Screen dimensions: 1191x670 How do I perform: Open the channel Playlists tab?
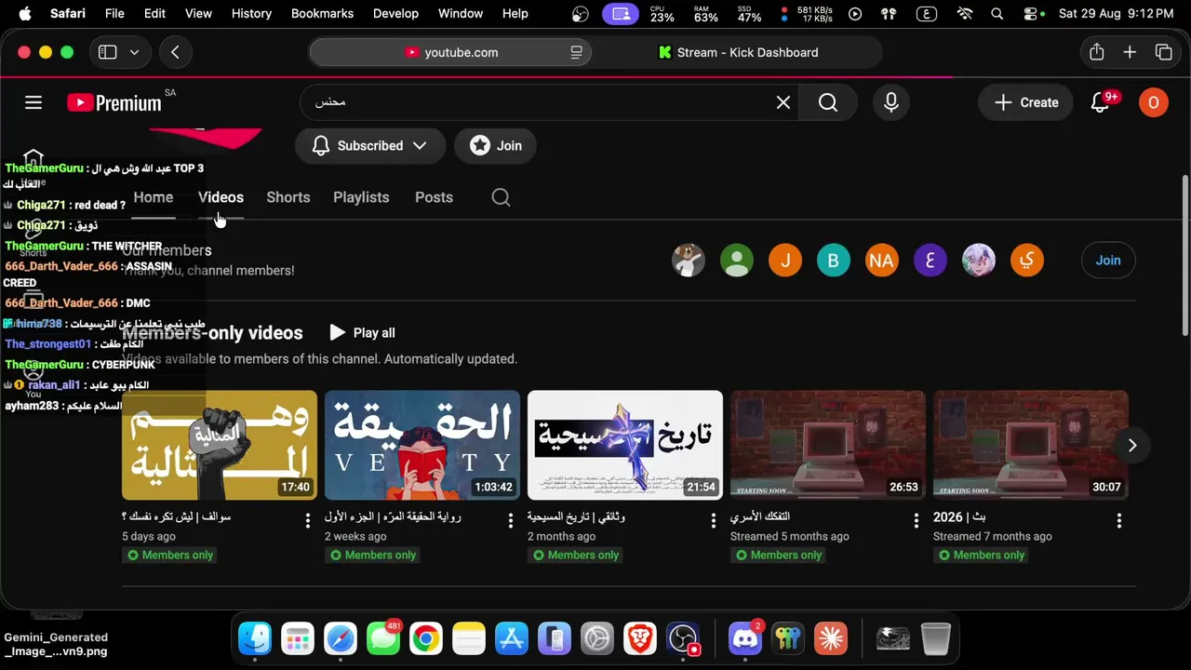[361, 197]
